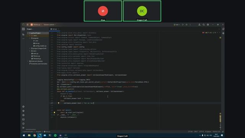The height and width of the screenshot is (138, 245).
Task: Click the async def main() line
Action: (x=64, y=110)
